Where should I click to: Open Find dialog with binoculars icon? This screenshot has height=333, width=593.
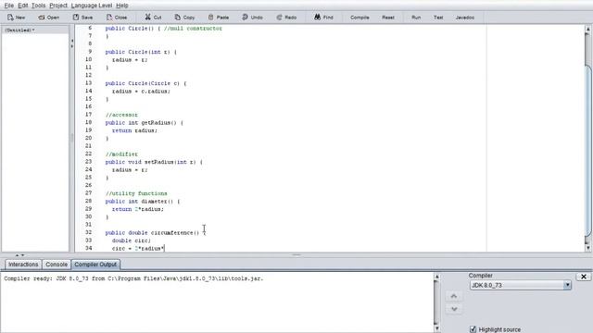pos(323,18)
